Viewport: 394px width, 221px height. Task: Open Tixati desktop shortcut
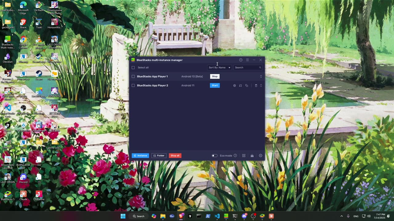[x=39, y=24]
